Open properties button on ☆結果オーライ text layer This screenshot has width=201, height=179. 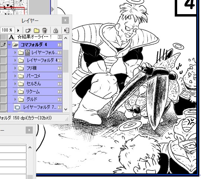(60, 37)
